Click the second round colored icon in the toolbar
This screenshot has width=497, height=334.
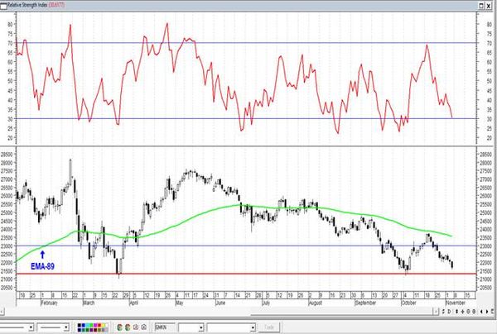(128, 327)
